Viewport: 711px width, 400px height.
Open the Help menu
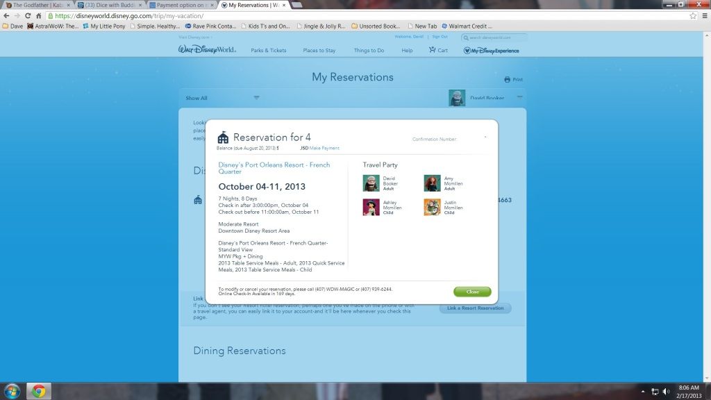[407, 50]
